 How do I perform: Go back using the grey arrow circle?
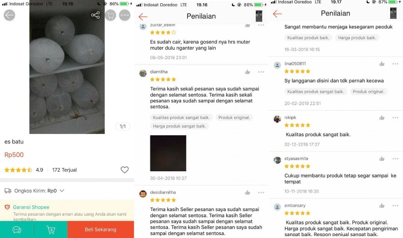(9, 16)
